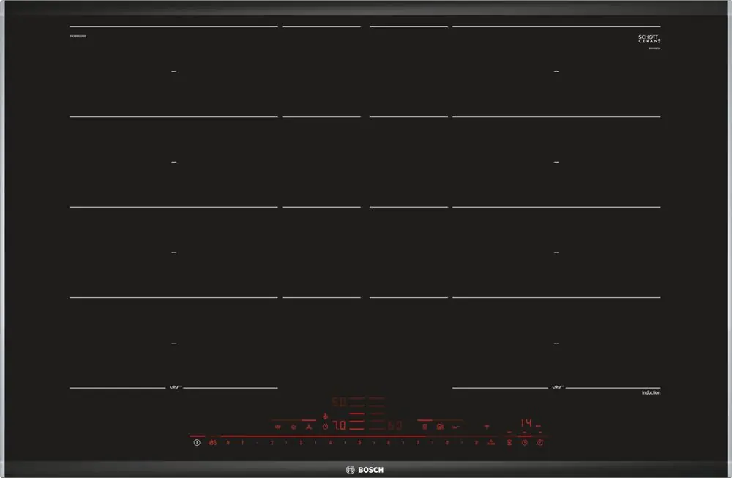Select power level 1 on the slider
The width and height of the screenshot is (732, 478).
tap(242, 443)
